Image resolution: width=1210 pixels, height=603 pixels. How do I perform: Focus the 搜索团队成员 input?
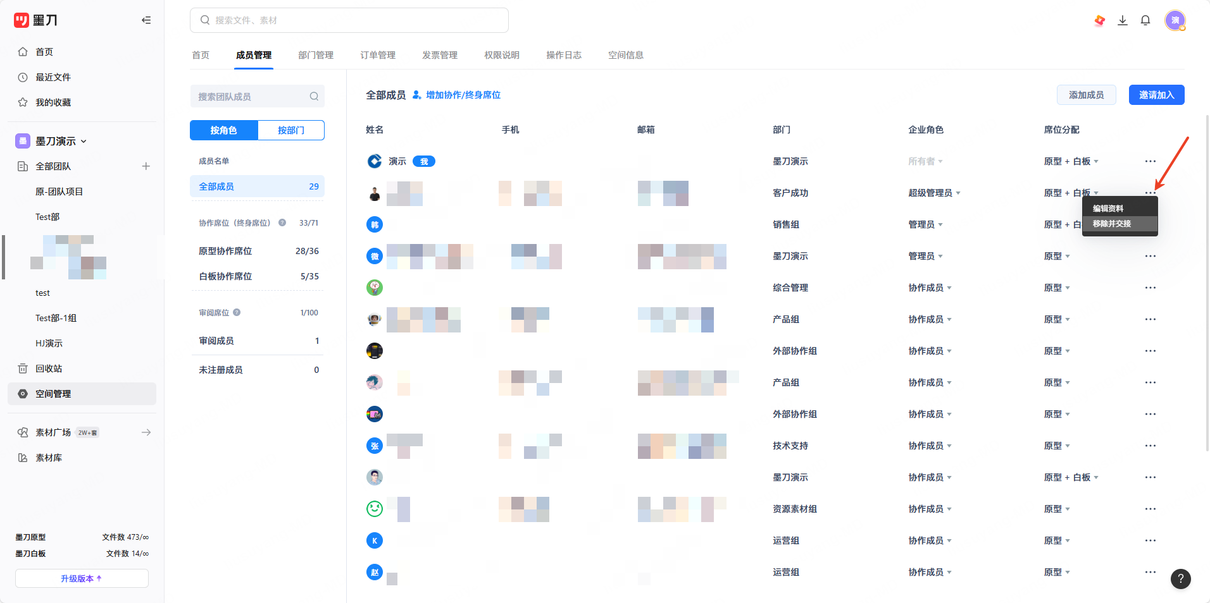point(257,96)
